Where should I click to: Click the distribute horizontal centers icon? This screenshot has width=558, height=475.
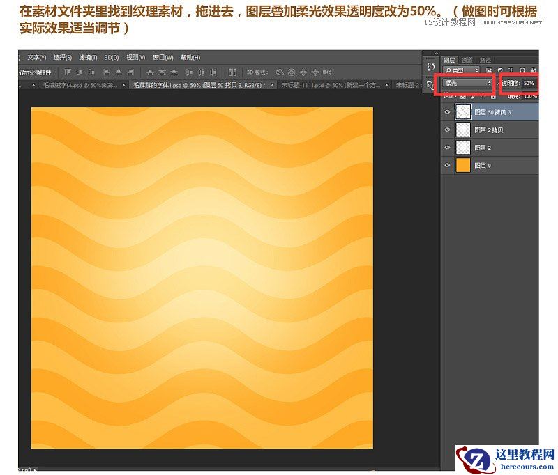click(x=201, y=72)
